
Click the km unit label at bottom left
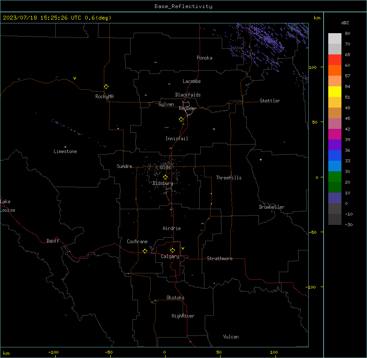pyautogui.click(x=6, y=353)
